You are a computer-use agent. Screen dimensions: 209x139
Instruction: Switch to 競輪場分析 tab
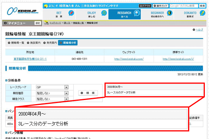point(68,43)
